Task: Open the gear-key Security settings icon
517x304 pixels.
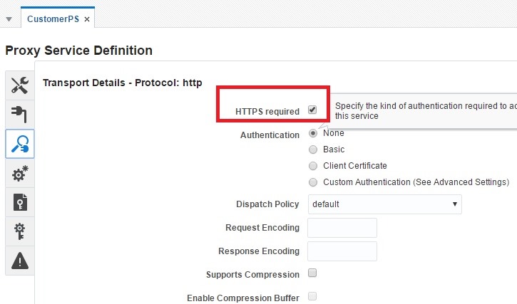Action: click(x=20, y=231)
